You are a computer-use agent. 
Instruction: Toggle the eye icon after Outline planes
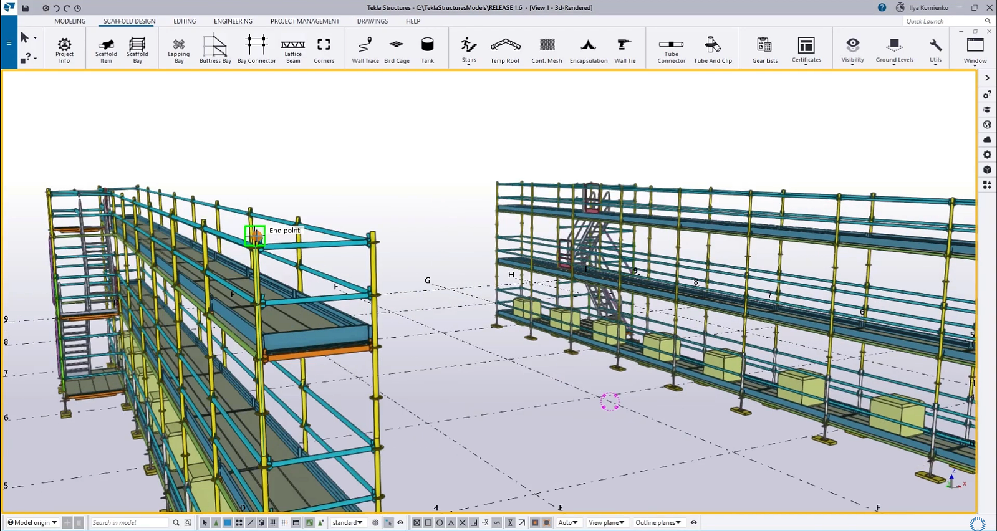(693, 522)
